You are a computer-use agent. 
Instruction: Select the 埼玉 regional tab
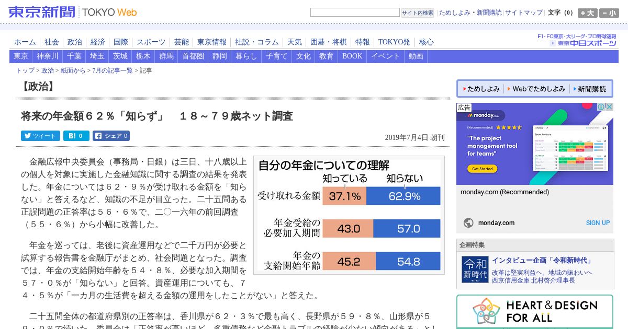tap(97, 56)
